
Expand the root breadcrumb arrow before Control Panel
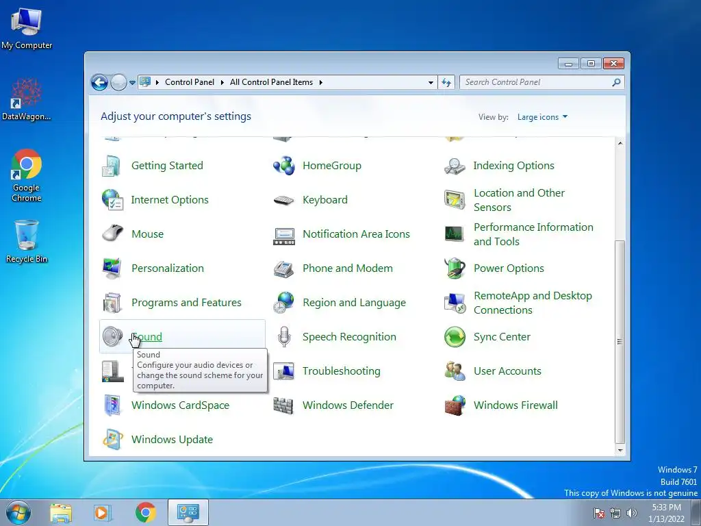[157, 82]
